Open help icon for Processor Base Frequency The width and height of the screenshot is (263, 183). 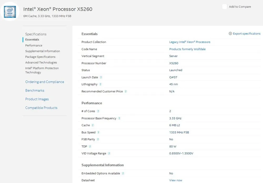(x=119, y=118)
